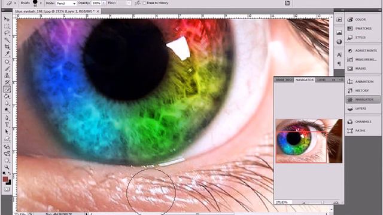The image size is (383, 215).
Task: Collapse the right panel dock
Action: [x=379, y=10]
